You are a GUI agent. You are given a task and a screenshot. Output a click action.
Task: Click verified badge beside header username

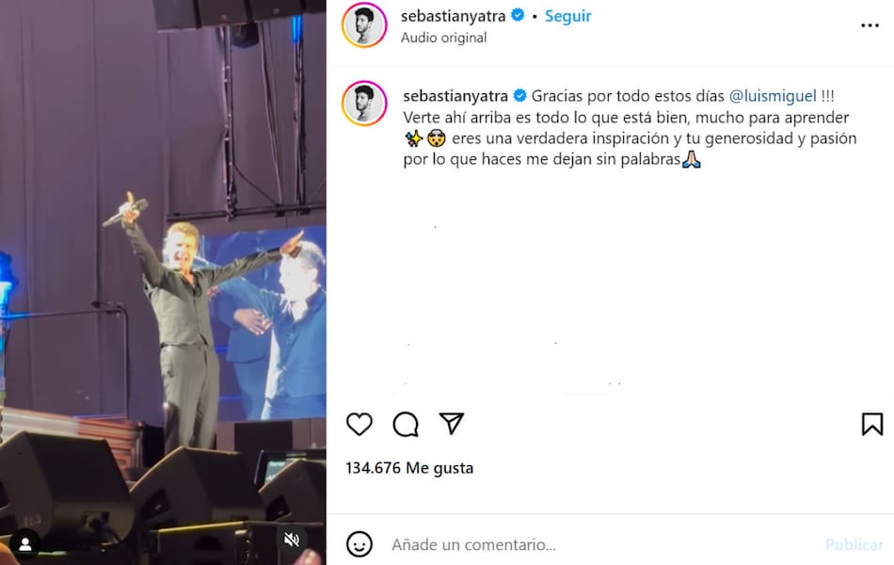(x=518, y=15)
